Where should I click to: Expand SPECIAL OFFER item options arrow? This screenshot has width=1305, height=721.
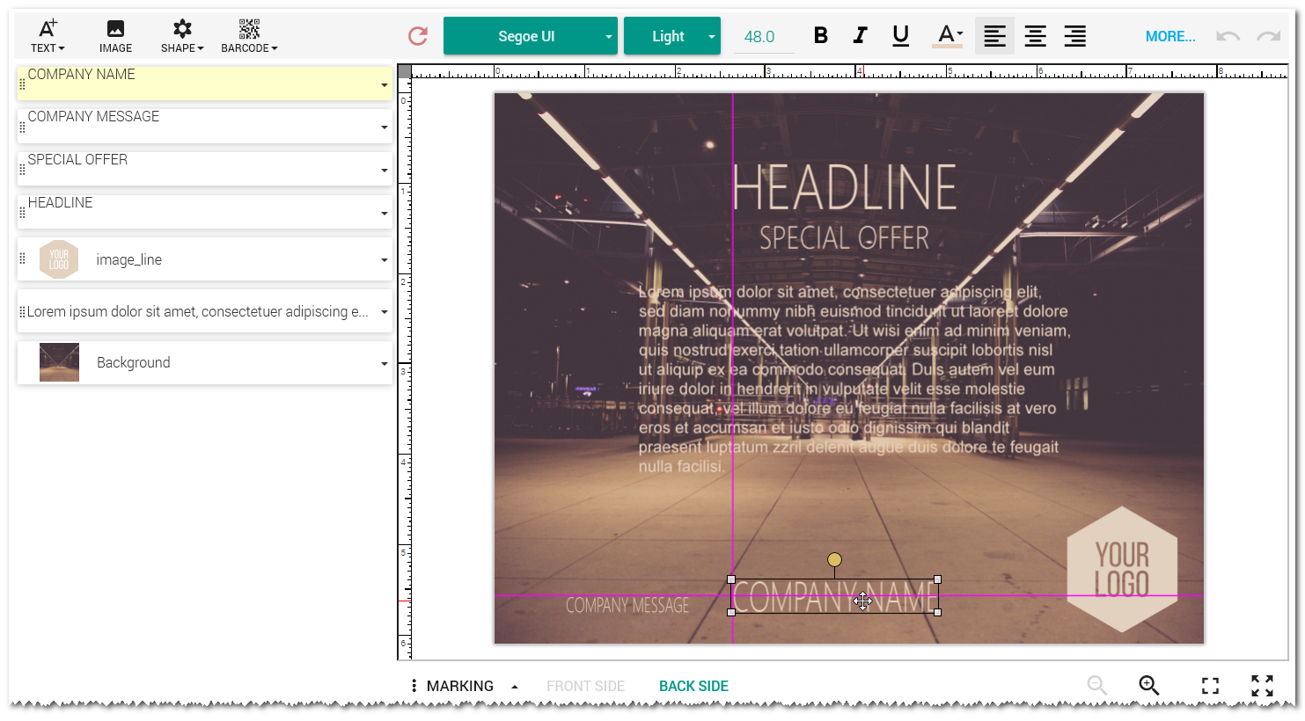click(385, 171)
